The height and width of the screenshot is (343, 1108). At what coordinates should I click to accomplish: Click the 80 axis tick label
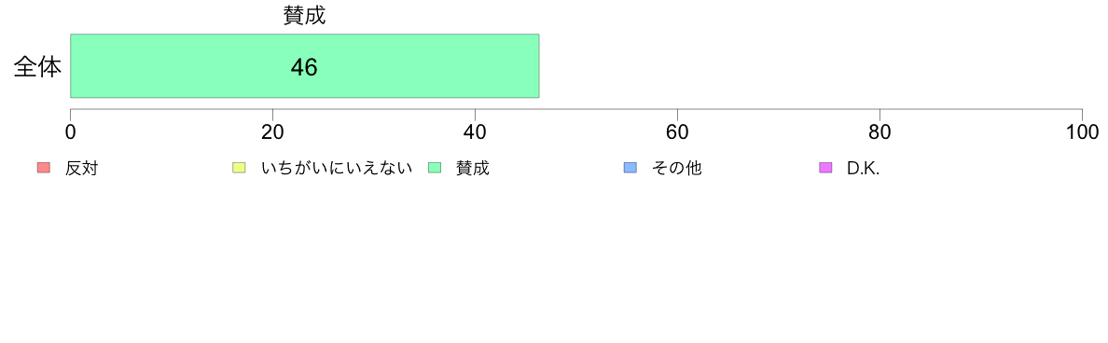(879, 132)
